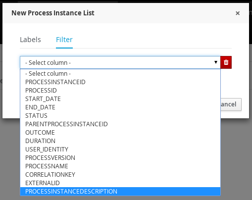The width and height of the screenshot is (252, 200).
Task: Select PROCESSID option in dropdown
Action: [120, 91]
